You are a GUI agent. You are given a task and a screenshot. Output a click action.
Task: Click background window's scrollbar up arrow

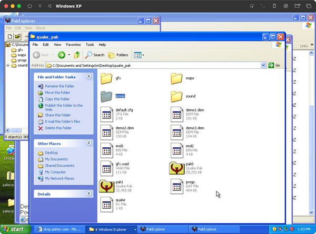pyautogui.click(x=311, y=53)
